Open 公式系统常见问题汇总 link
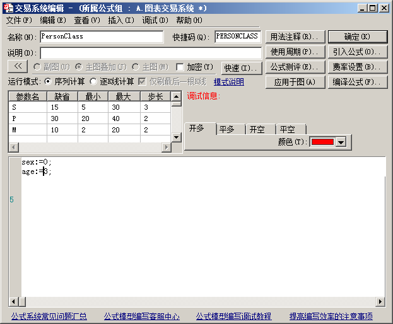 point(49,316)
